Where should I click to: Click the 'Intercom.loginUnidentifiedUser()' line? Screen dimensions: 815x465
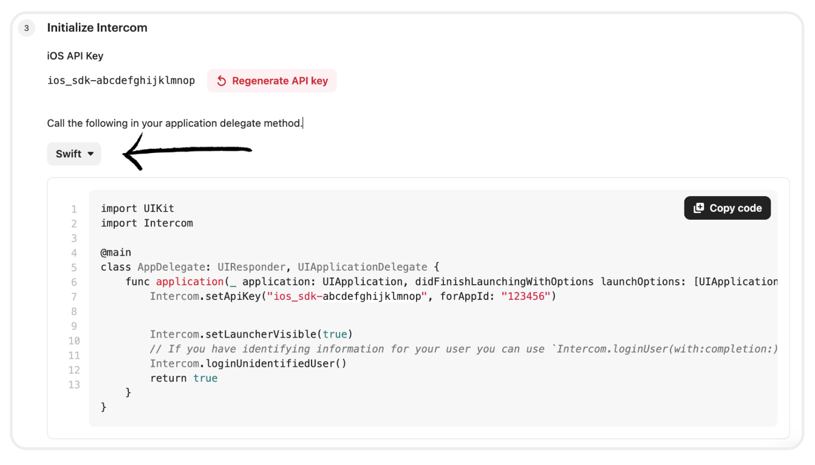[x=248, y=364]
